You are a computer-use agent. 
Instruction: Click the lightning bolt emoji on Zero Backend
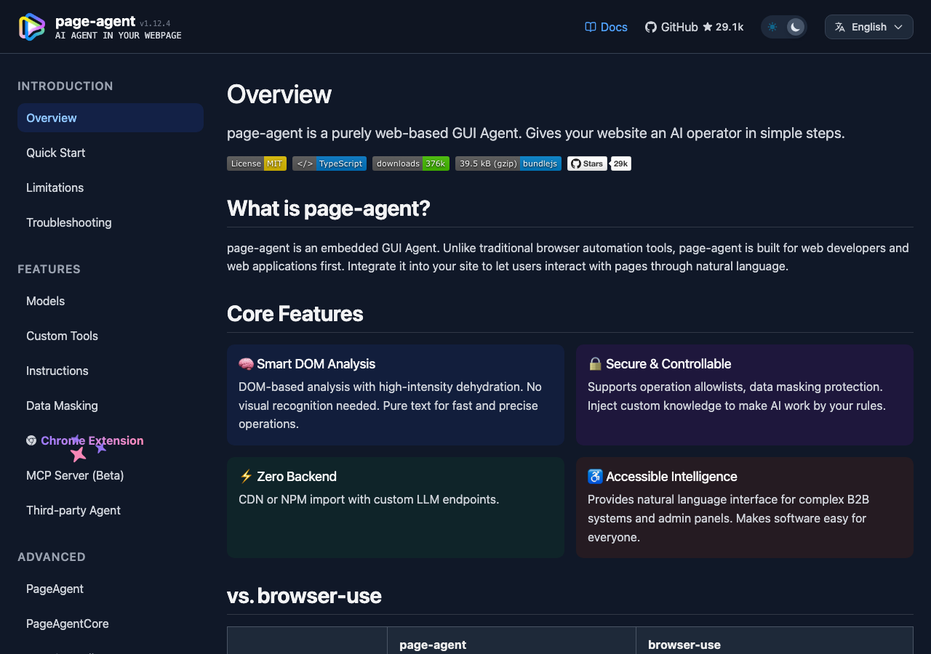tap(246, 477)
